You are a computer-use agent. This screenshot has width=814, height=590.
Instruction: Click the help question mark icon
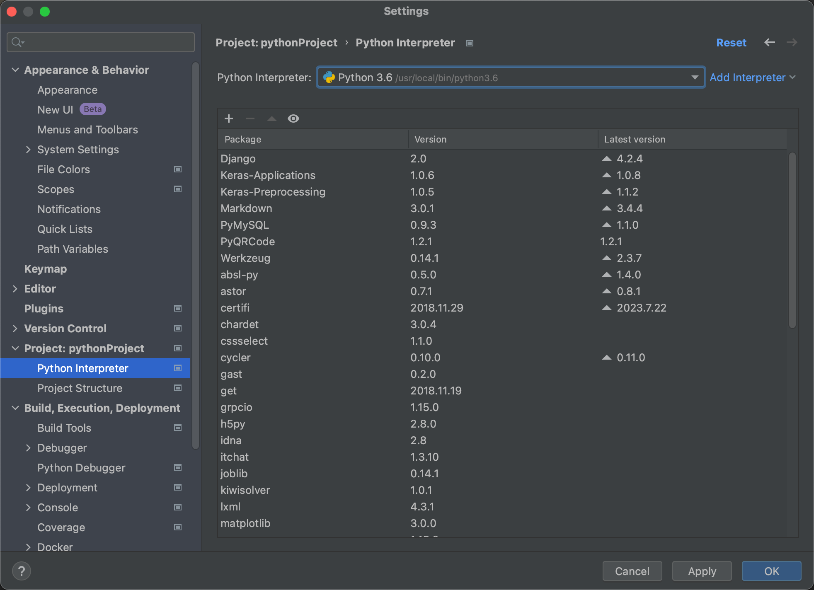pyautogui.click(x=22, y=571)
